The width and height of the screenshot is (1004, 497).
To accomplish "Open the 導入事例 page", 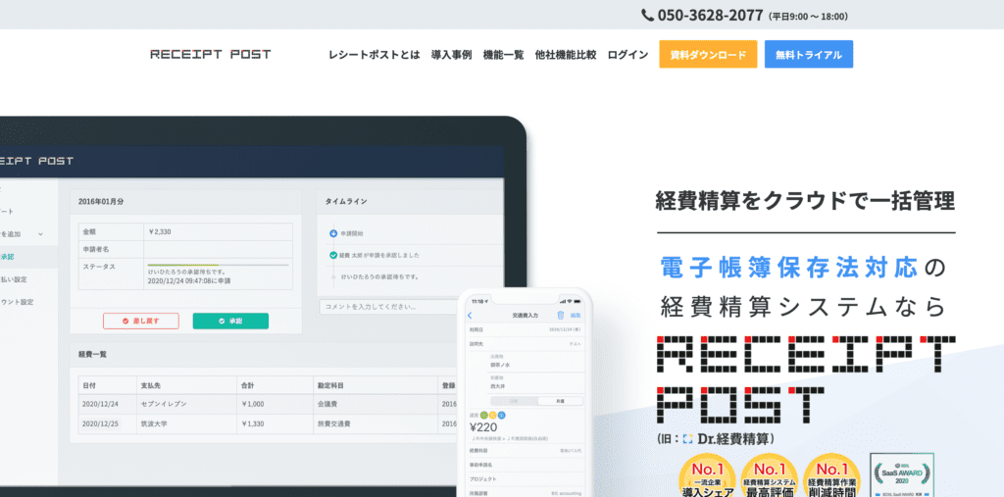I will 451,55.
